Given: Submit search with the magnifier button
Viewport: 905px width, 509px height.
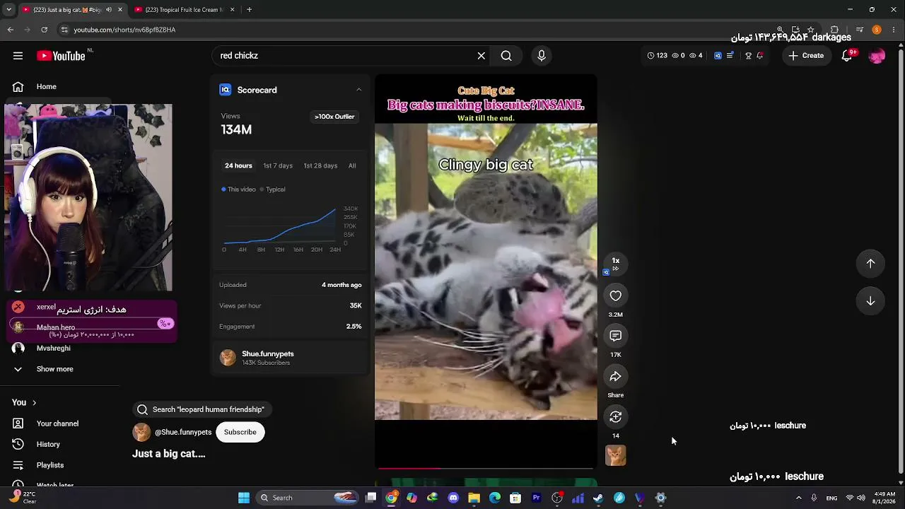Looking at the screenshot, I should point(506,56).
